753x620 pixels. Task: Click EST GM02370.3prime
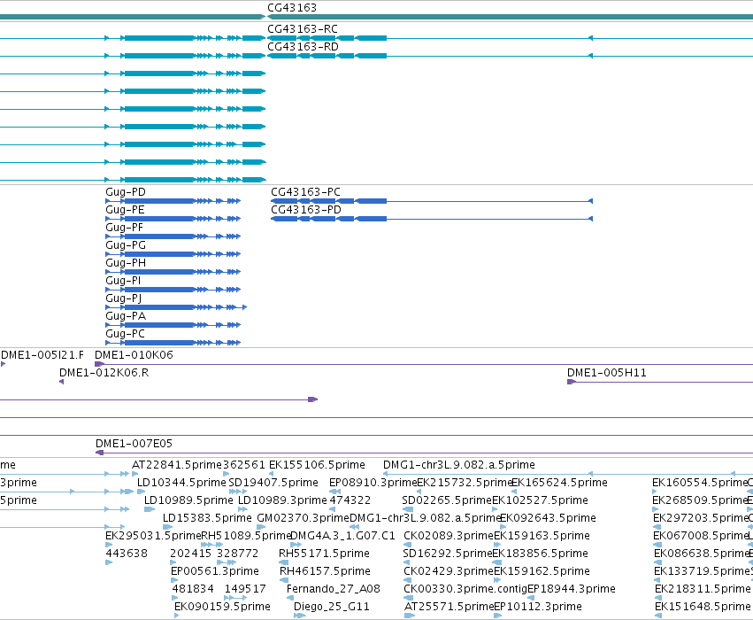pos(303,518)
